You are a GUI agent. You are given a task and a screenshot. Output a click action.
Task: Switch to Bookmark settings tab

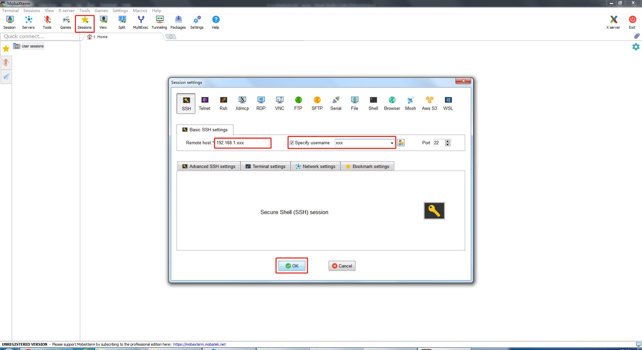click(x=367, y=166)
